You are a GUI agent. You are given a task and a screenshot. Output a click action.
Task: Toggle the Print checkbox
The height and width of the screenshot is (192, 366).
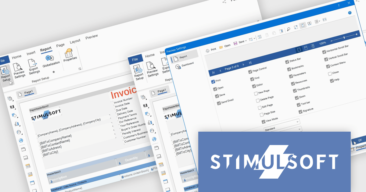(x=213, y=82)
